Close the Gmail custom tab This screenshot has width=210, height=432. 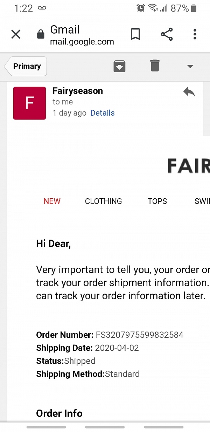pos(16,34)
